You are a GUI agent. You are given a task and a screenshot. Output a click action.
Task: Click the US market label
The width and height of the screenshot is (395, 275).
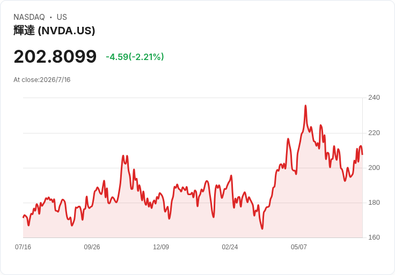(62, 17)
